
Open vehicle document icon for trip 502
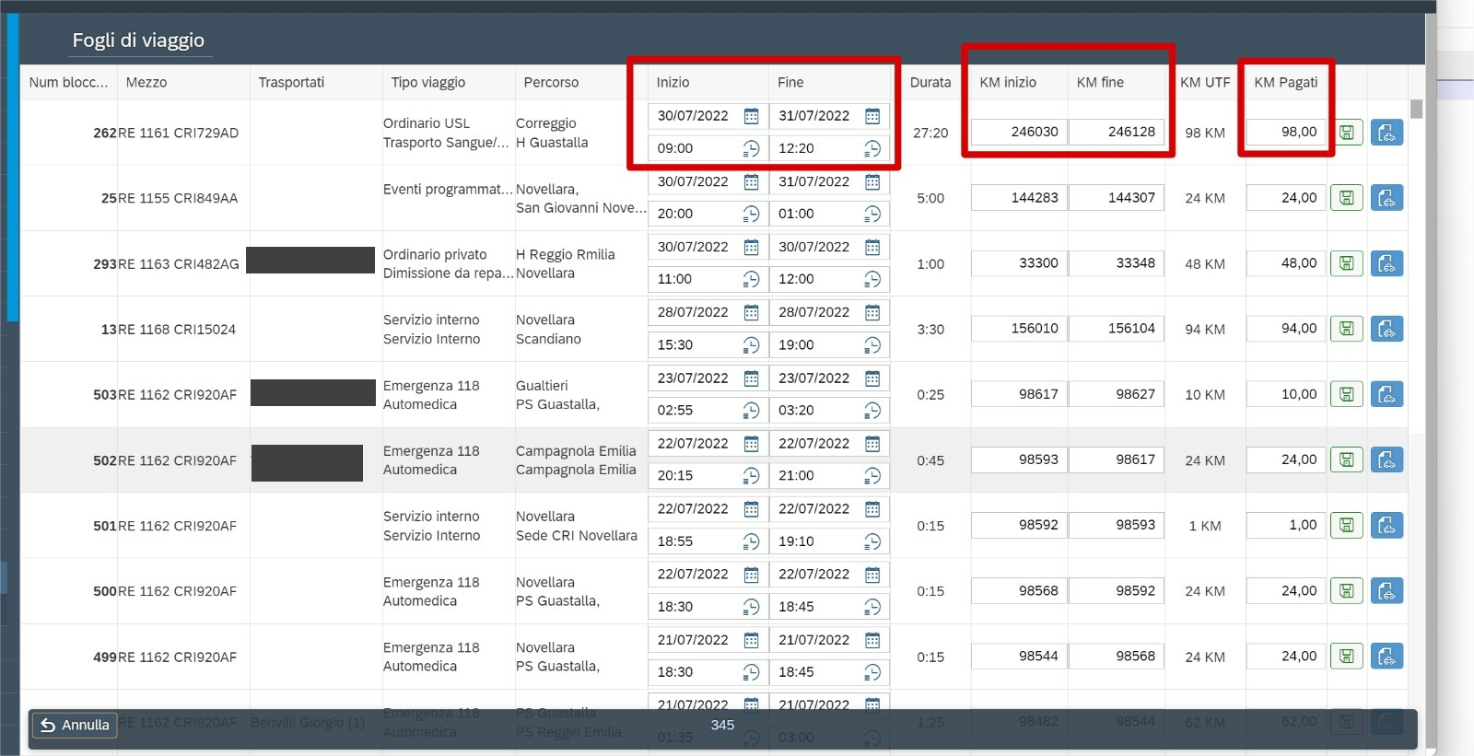coord(1386,459)
